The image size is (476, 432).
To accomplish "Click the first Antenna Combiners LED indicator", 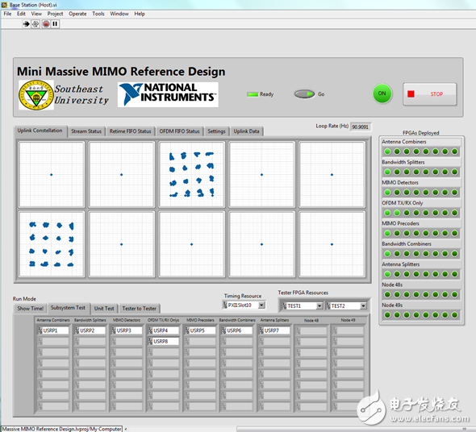I will click(x=387, y=152).
